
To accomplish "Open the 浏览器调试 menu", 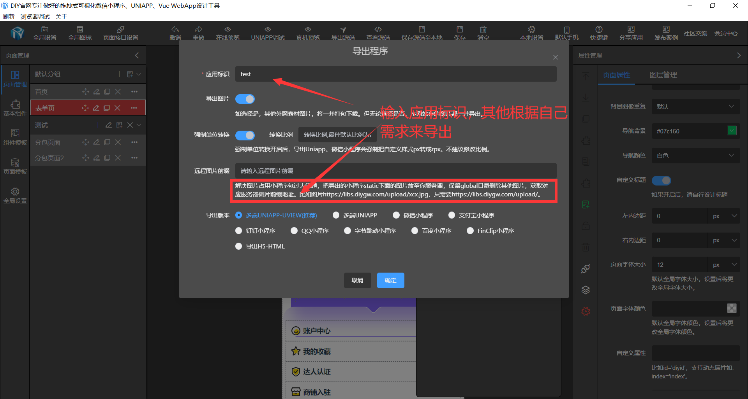I will click(35, 16).
